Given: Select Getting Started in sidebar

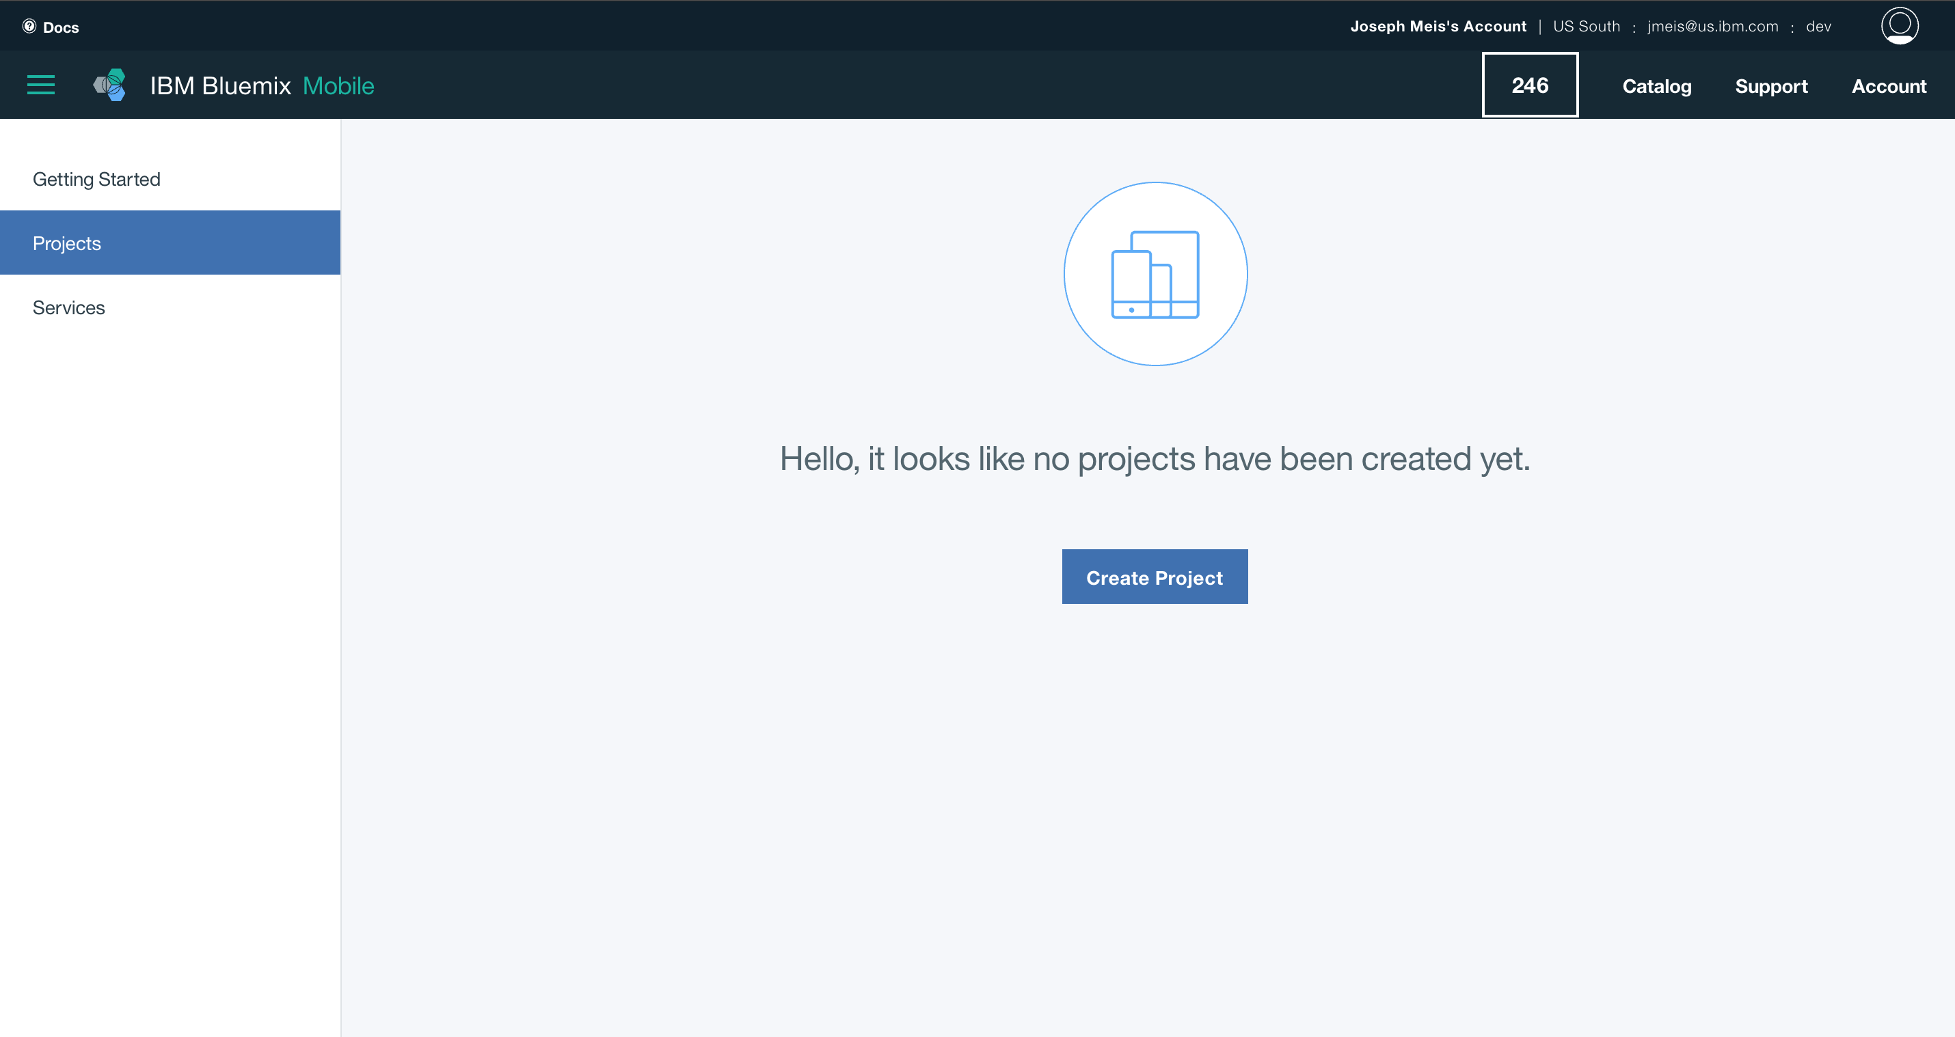Looking at the screenshot, I should pos(96,179).
